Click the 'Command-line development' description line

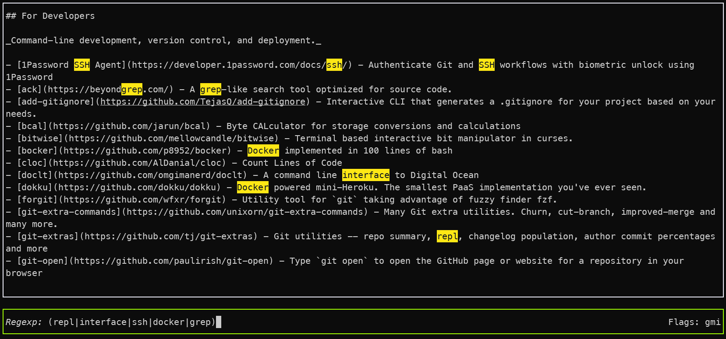click(163, 40)
